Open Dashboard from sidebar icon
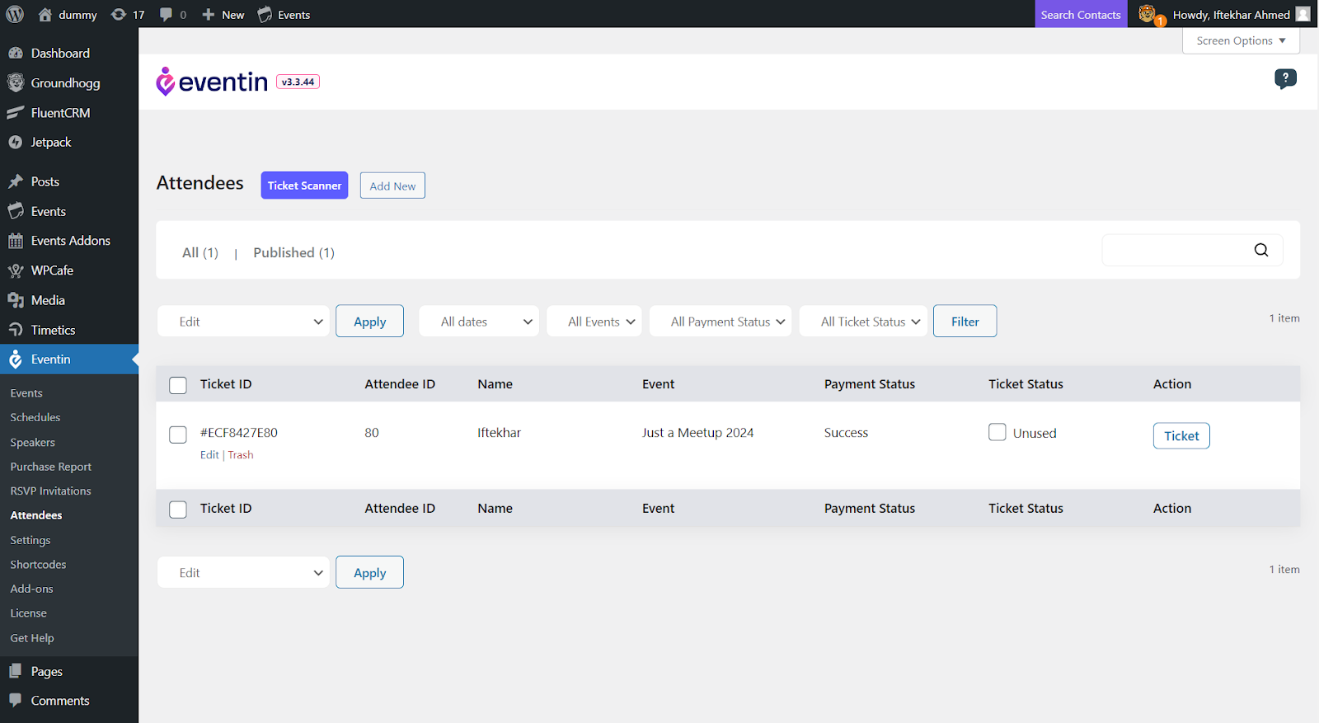The image size is (1319, 723). click(16, 53)
